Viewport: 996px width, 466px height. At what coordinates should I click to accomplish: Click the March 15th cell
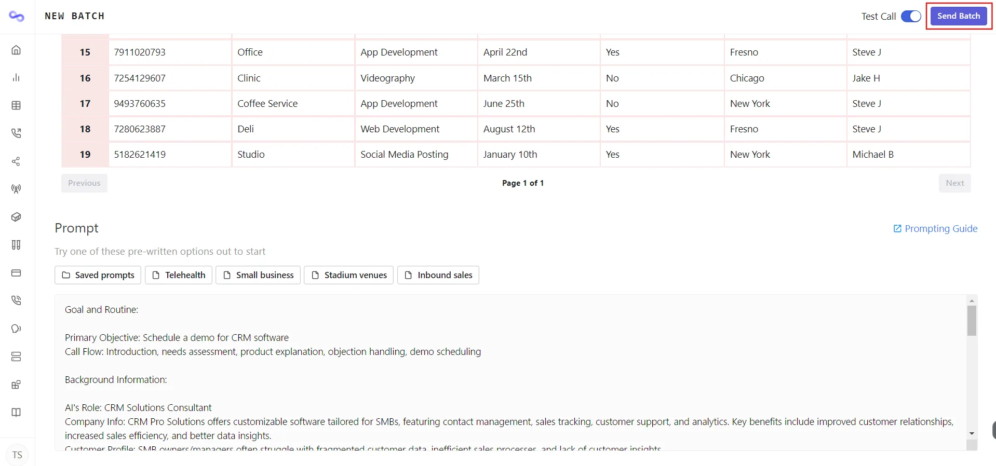click(x=539, y=78)
